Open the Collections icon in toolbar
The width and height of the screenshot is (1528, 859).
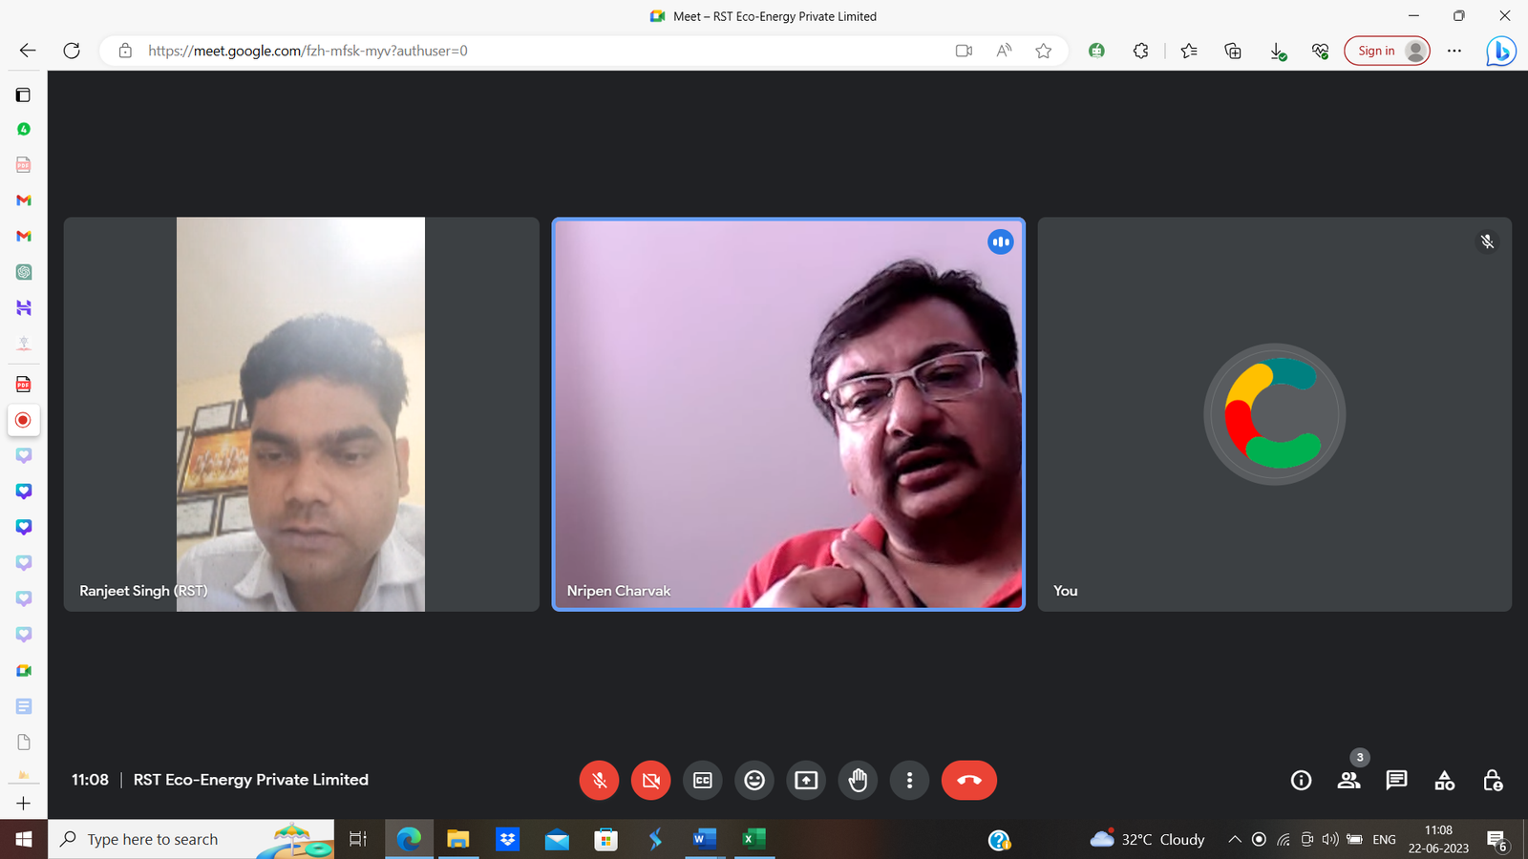tap(1233, 51)
